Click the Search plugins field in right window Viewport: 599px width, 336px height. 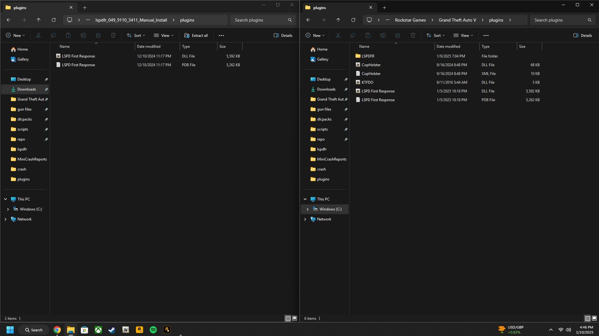tap(559, 20)
